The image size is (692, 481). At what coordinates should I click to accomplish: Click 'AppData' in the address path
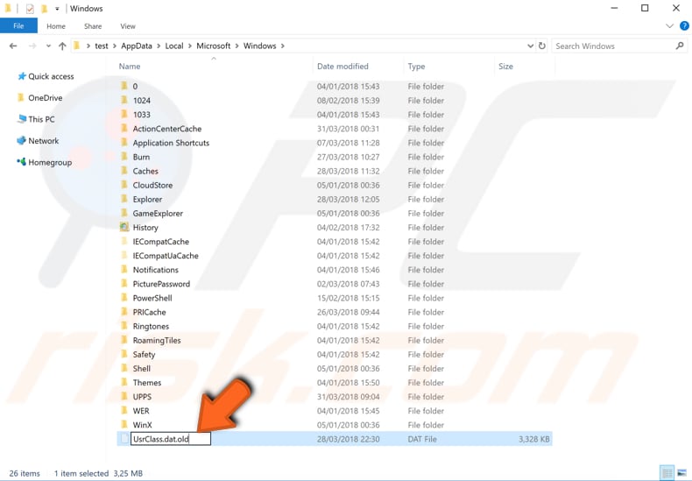pyautogui.click(x=137, y=46)
